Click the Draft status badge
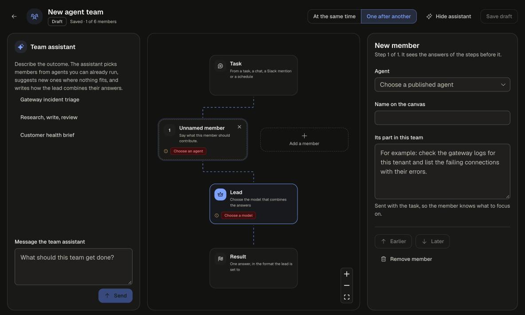 pos(57,21)
